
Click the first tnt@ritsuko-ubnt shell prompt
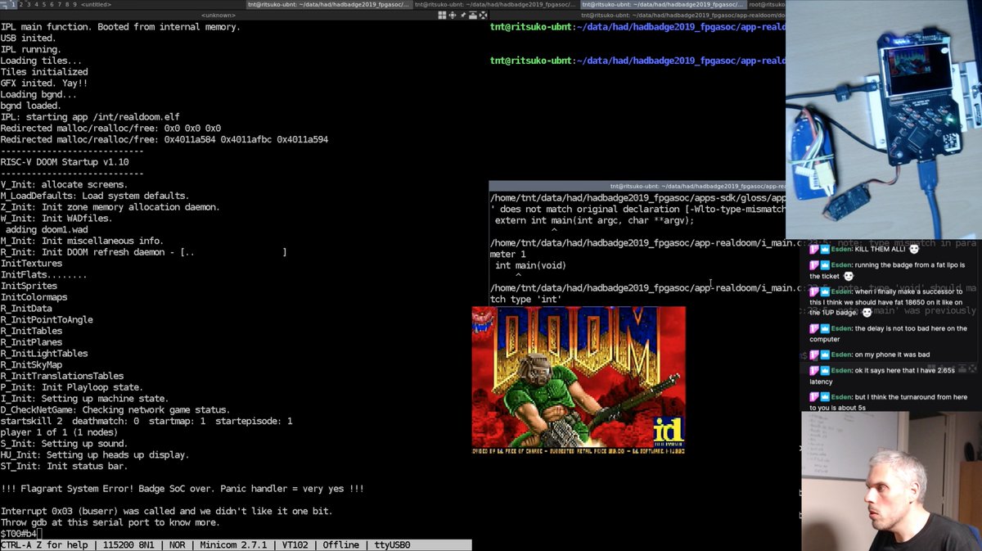[x=637, y=27]
